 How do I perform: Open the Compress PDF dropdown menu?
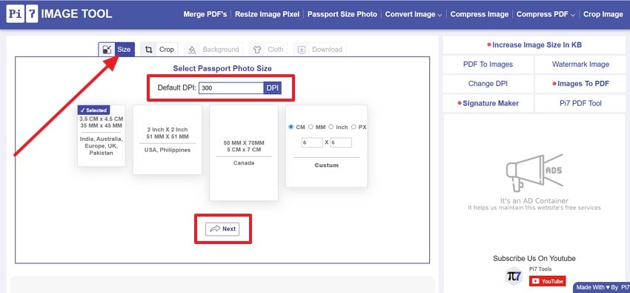546,14
